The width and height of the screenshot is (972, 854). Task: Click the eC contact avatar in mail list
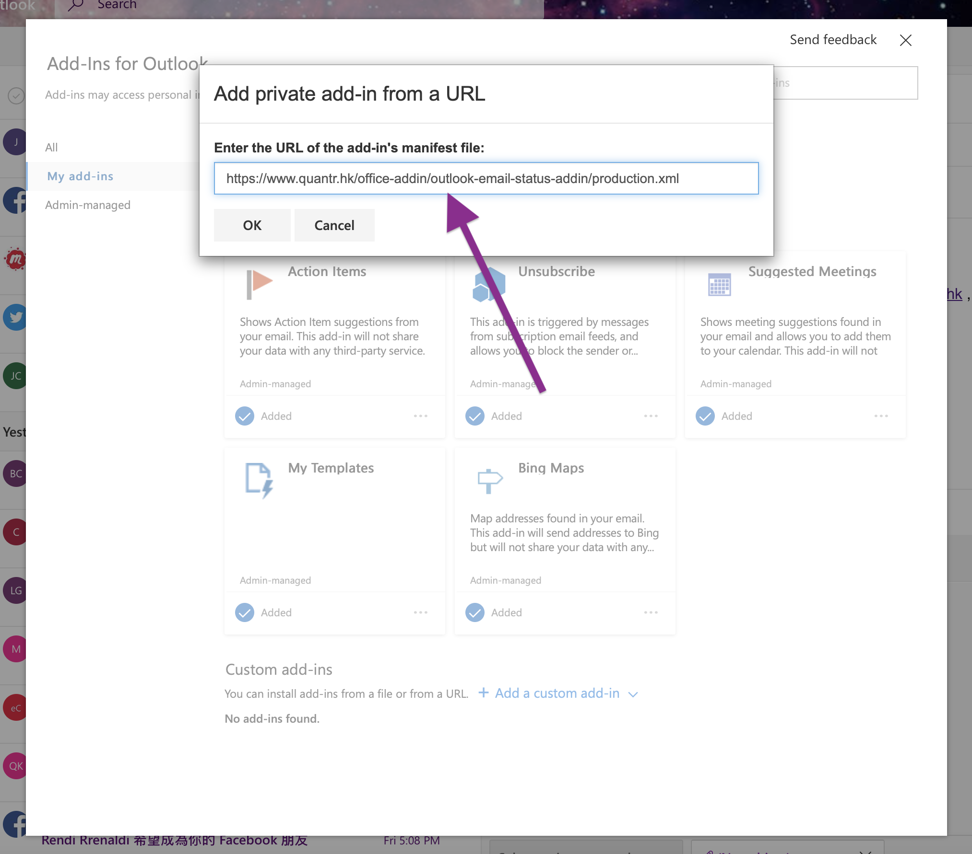coord(15,708)
